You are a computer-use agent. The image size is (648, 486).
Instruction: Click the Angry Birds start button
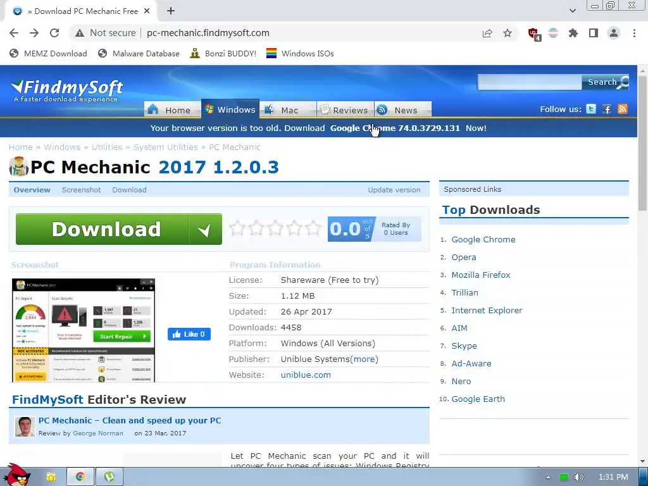point(17,475)
